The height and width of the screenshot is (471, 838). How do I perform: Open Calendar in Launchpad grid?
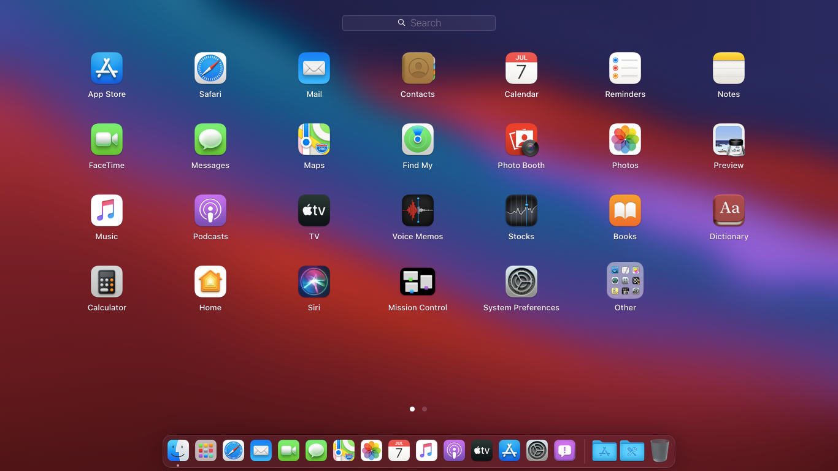pyautogui.click(x=521, y=68)
